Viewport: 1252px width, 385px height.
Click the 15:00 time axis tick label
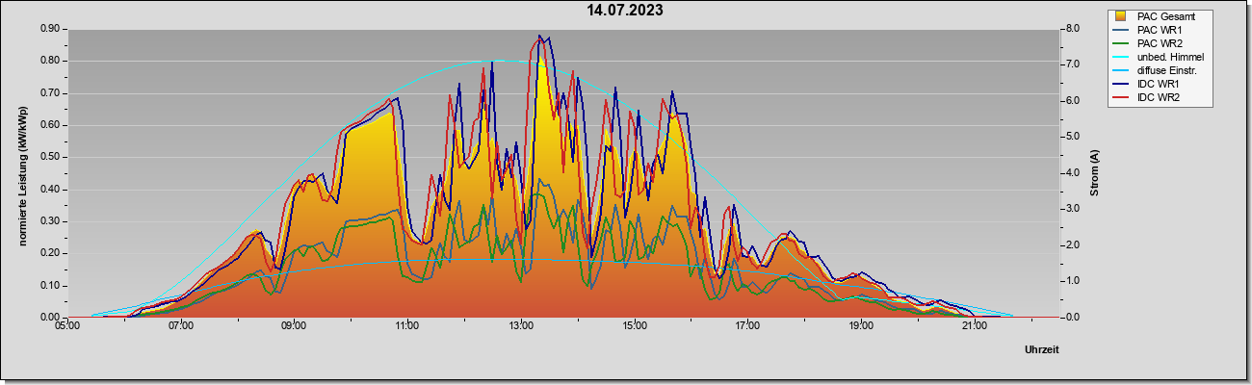tap(635, 326)
